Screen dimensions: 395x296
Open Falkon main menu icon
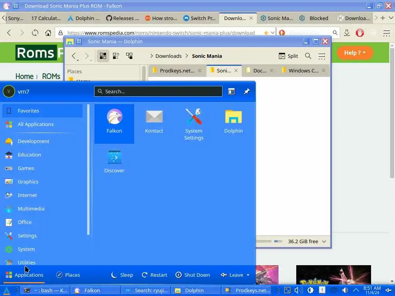click(x=386, y=33)
